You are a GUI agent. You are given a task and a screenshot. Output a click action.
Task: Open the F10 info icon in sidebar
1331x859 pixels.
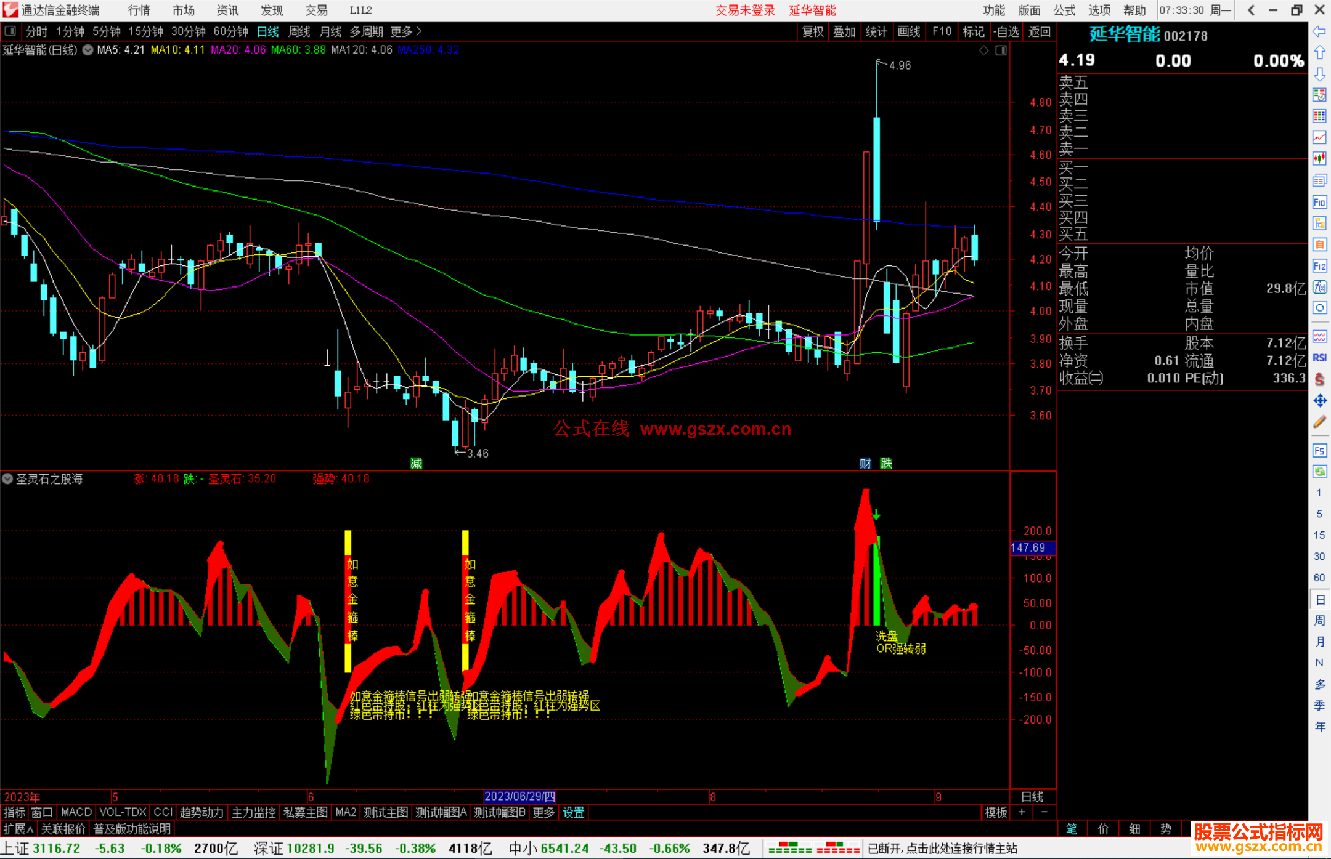(x=1319, y=202)
